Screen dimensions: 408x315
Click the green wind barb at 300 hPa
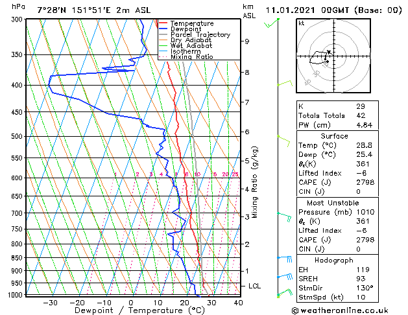point(271,23)
